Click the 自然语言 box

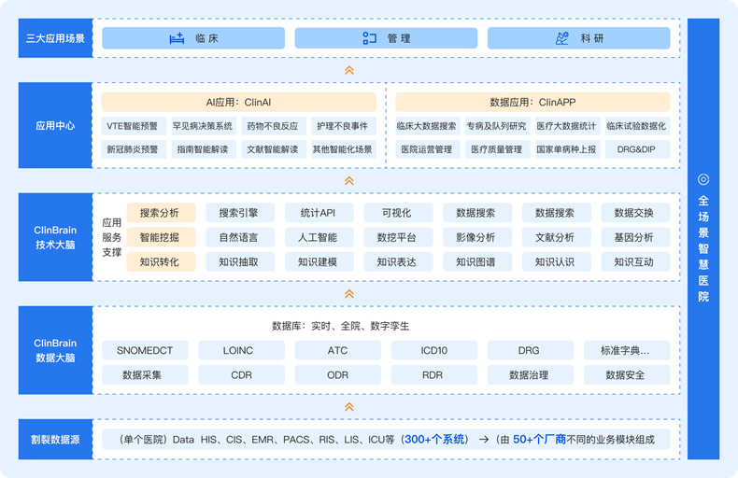[x=240, y=237]
